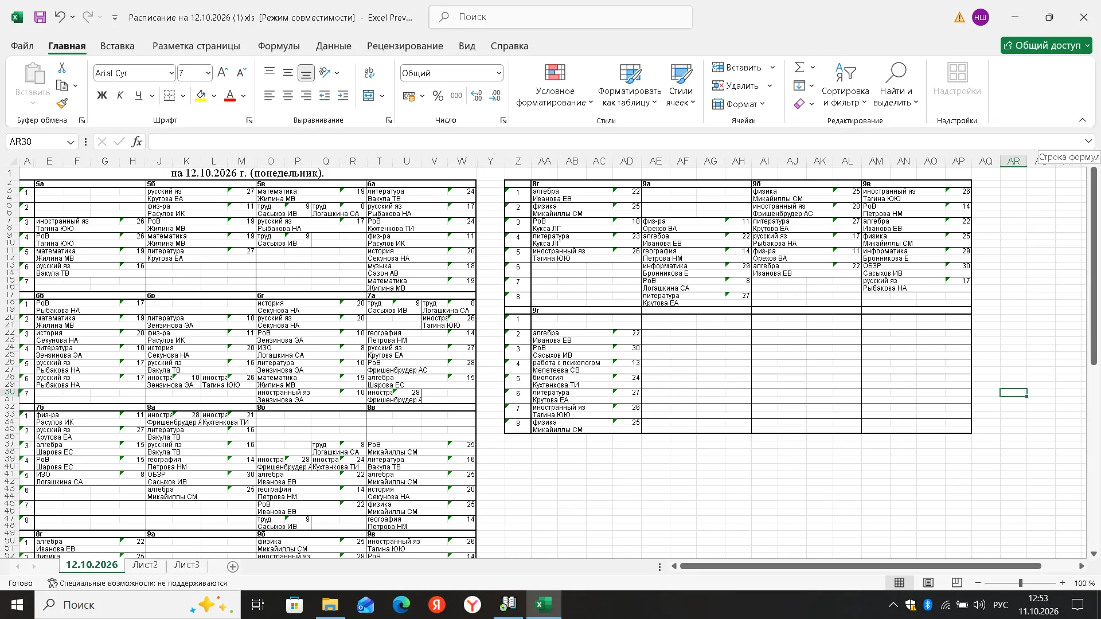Switch to sheet tab Лист2
This screenshot has width=1101, height=619.
[145, 565]
